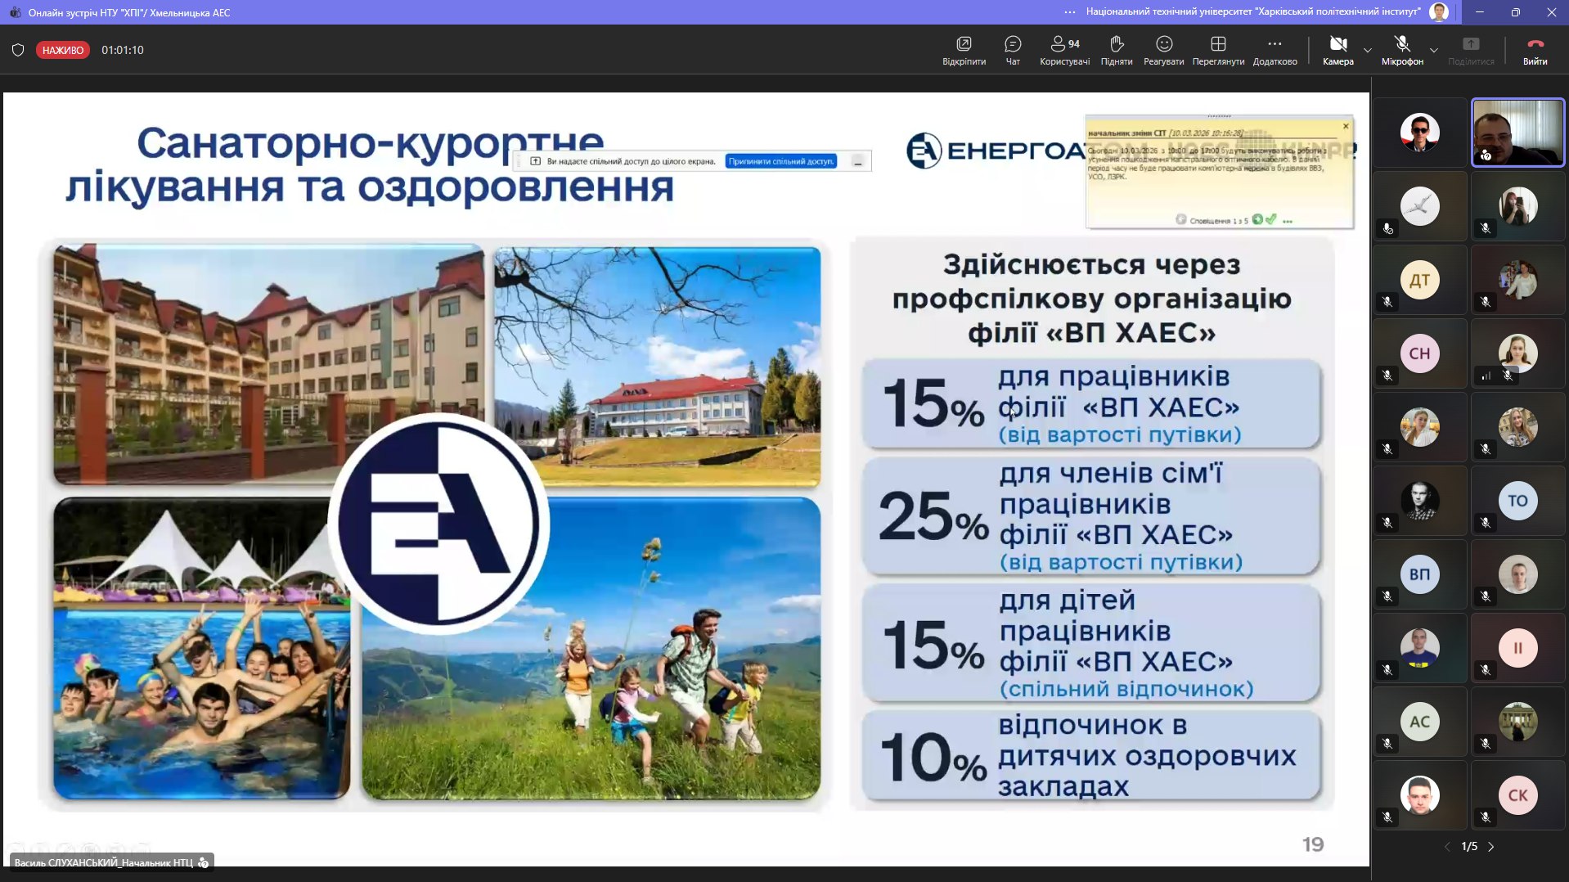
Task: Click the status icon on the live video tile
Action: pos(1486,155)
